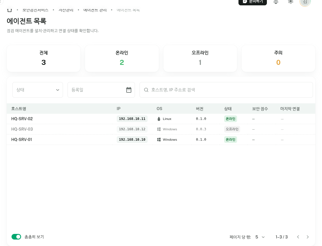Click the 문의하기 button

(x=253, y=2)
